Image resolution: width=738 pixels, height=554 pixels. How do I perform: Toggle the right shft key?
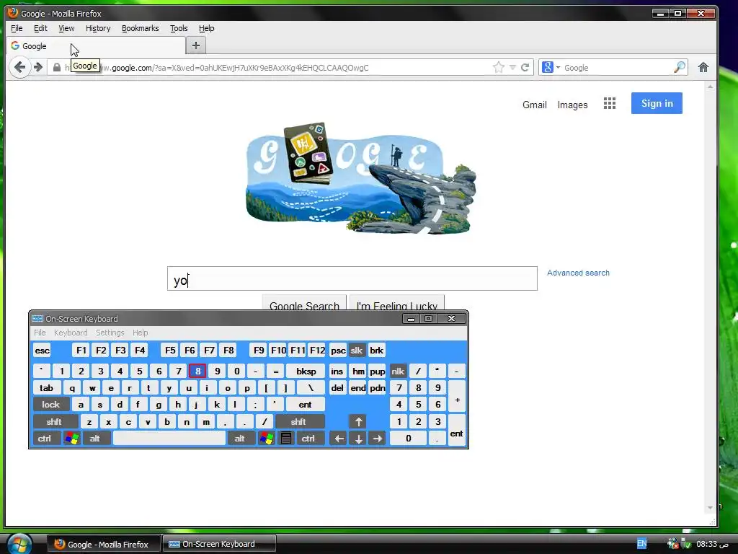[299, 421]
